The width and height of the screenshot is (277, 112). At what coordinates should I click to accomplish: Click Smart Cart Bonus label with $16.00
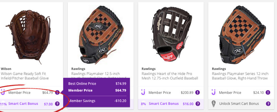(164, 104)
